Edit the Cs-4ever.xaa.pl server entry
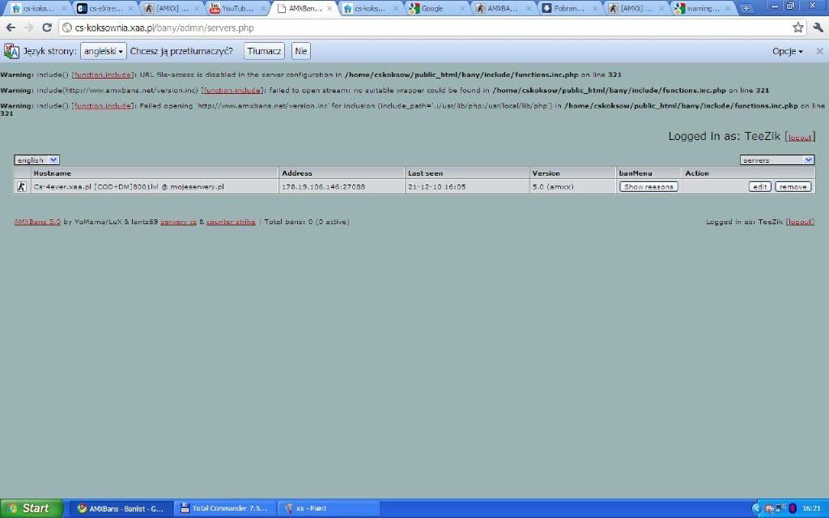 click(759, 187)
